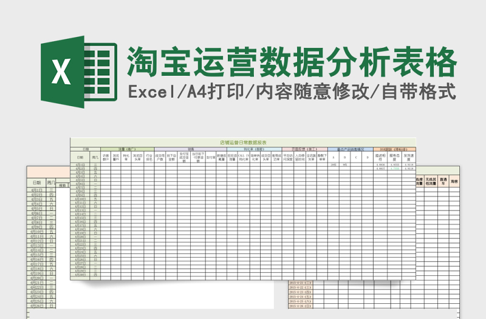Screen dimensions: 486x319
Task: Select the 销售 group header cell
Action: pyautogui.click(x=191, y=149)
